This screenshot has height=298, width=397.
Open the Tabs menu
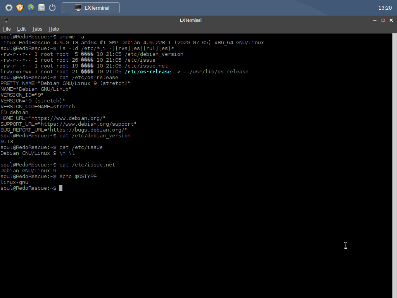coord(37,29)
